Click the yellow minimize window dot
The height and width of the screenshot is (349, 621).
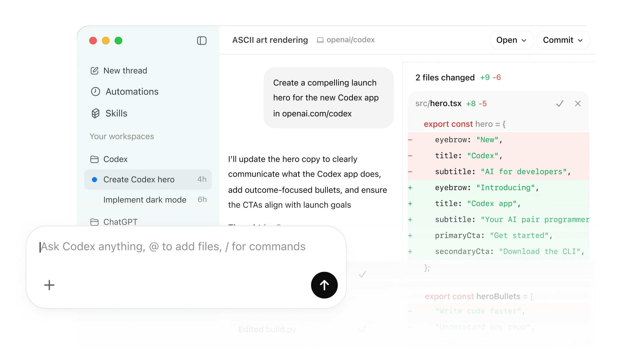coord(106,41)
